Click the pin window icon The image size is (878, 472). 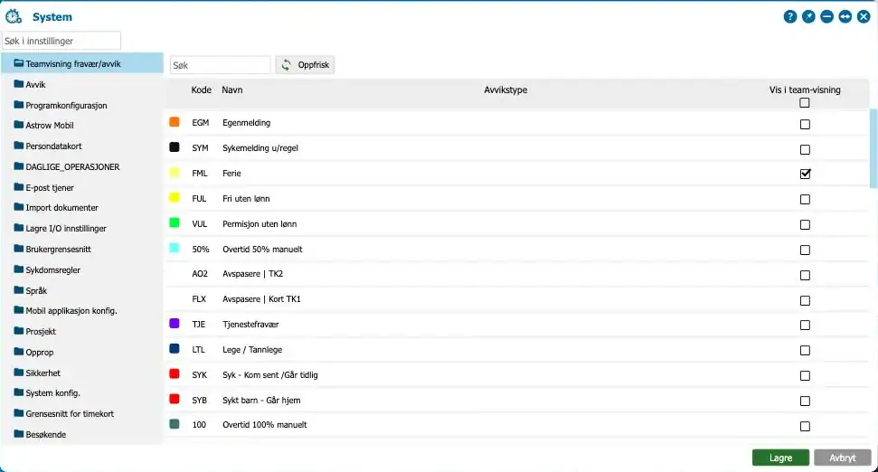pos(808,17)
